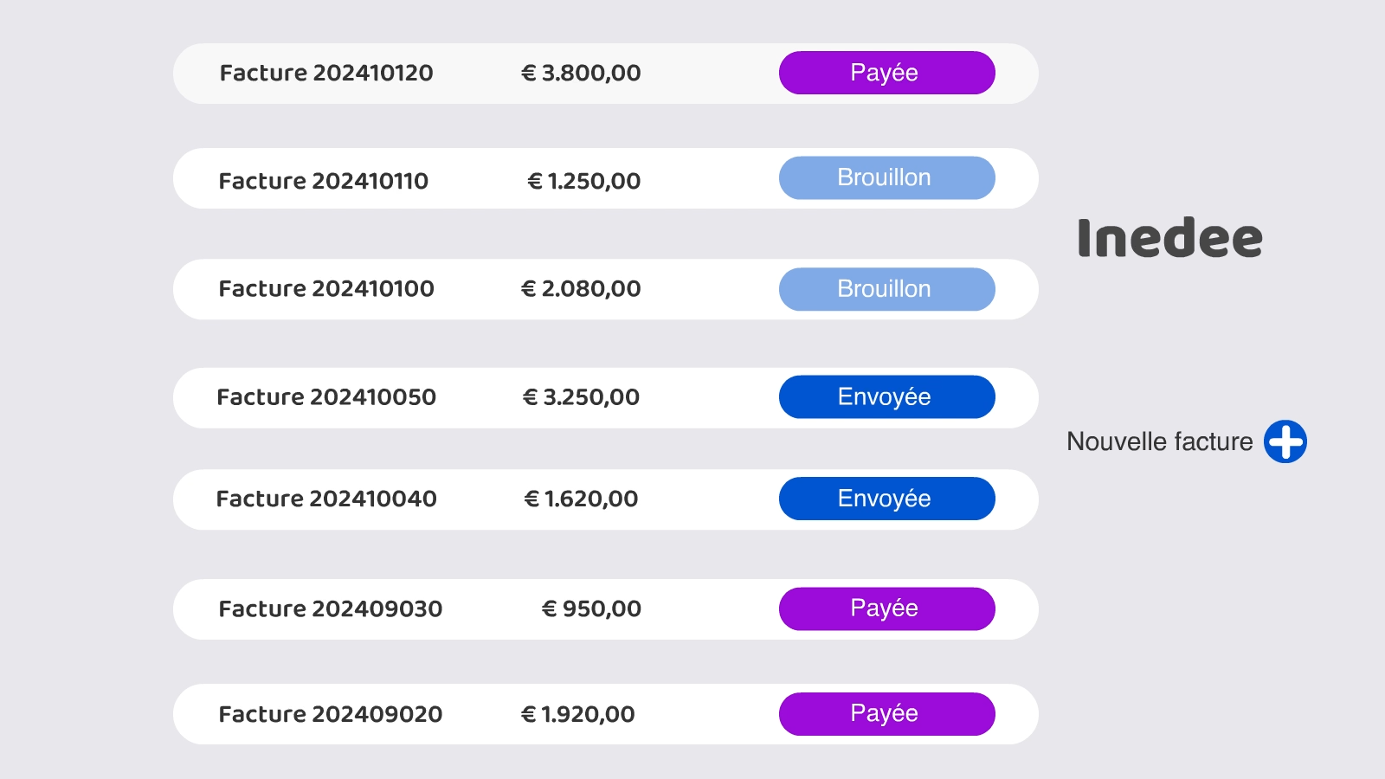Image resolution: width=1385 pixels, height=779 pixels.
Task: Click the Nouvelle facture label
Action: coord(1159,441)
